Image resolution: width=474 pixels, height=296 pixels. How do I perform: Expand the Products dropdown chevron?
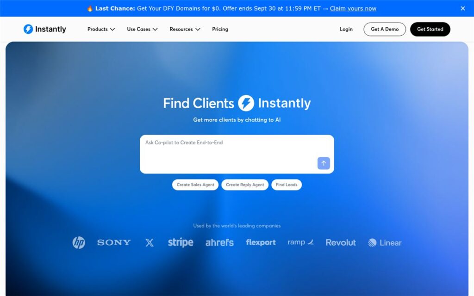tap(112, 29)
